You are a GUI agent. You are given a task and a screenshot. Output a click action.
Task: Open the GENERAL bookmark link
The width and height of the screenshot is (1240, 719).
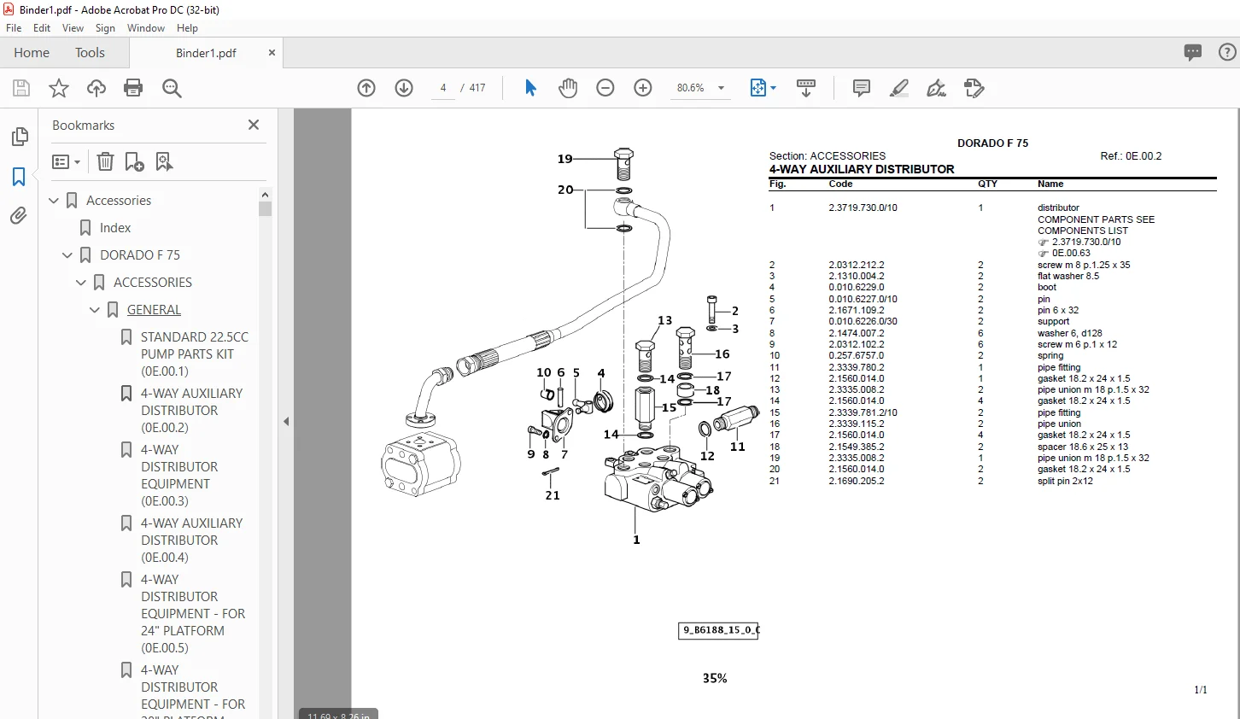(154, 310)
